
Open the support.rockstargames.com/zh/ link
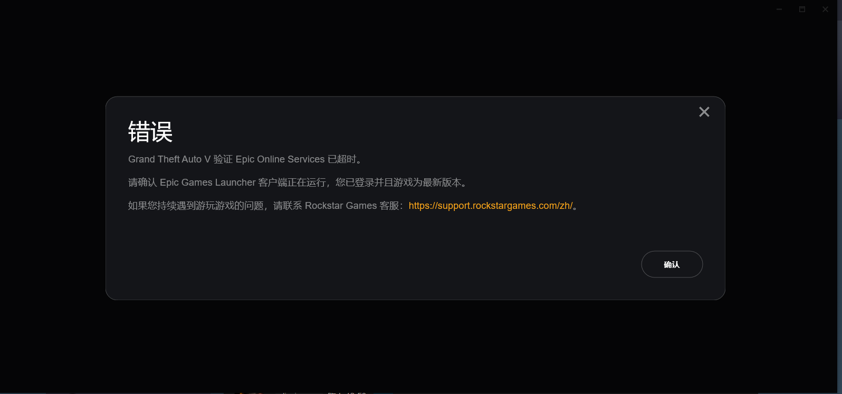pyautogui.click(x=491, y=206)
